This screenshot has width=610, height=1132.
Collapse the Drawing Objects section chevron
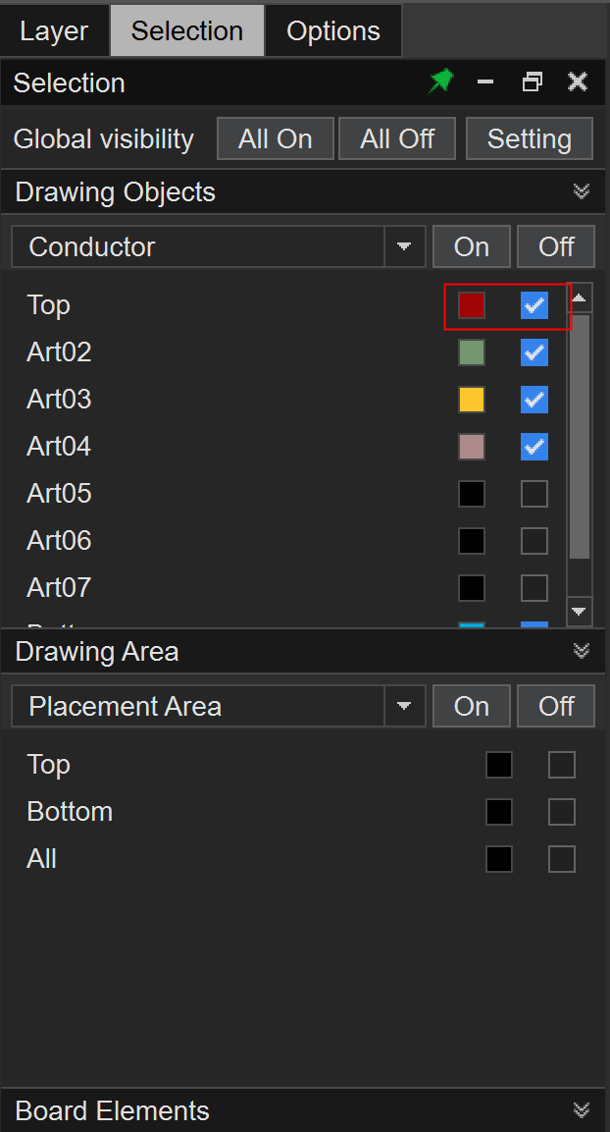coord(582,191)
